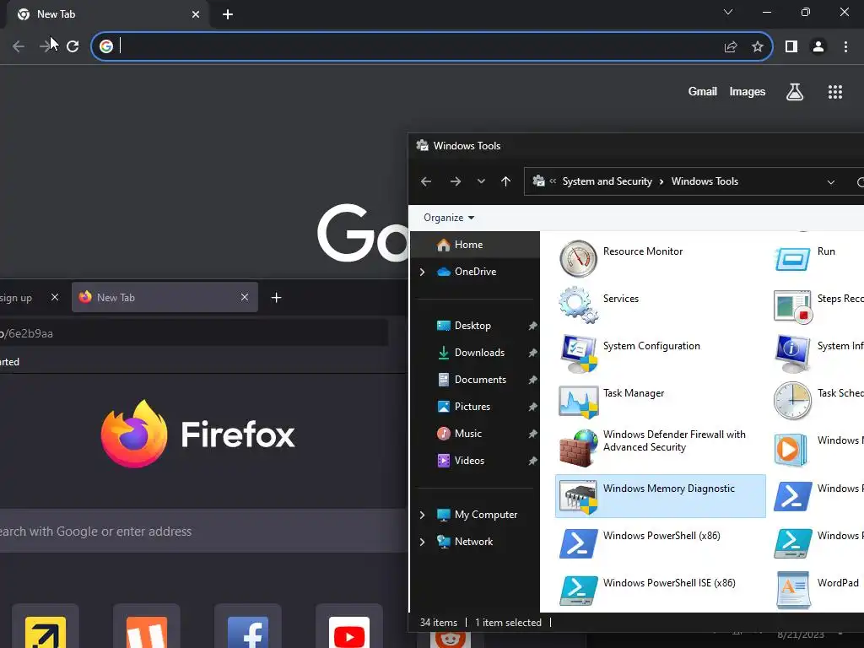Select the Run icon
The image size is (864, 648).
pos(792,258)
